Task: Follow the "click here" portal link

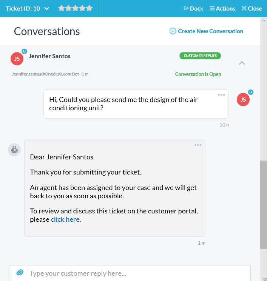Action: (x=66, y=219)
